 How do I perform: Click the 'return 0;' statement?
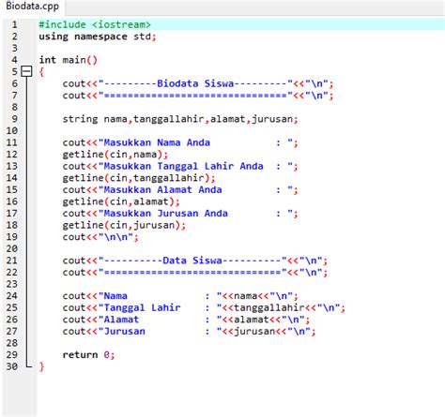[88, 355]
